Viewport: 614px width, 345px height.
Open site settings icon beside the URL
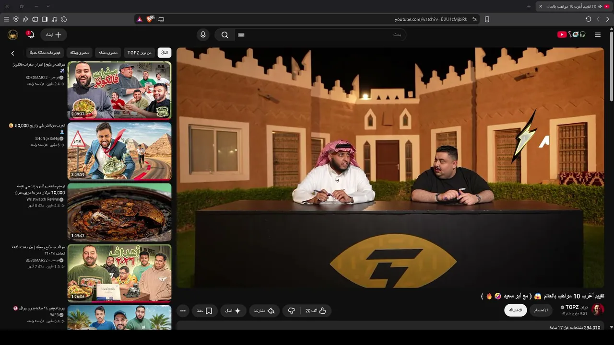point(474,19)
